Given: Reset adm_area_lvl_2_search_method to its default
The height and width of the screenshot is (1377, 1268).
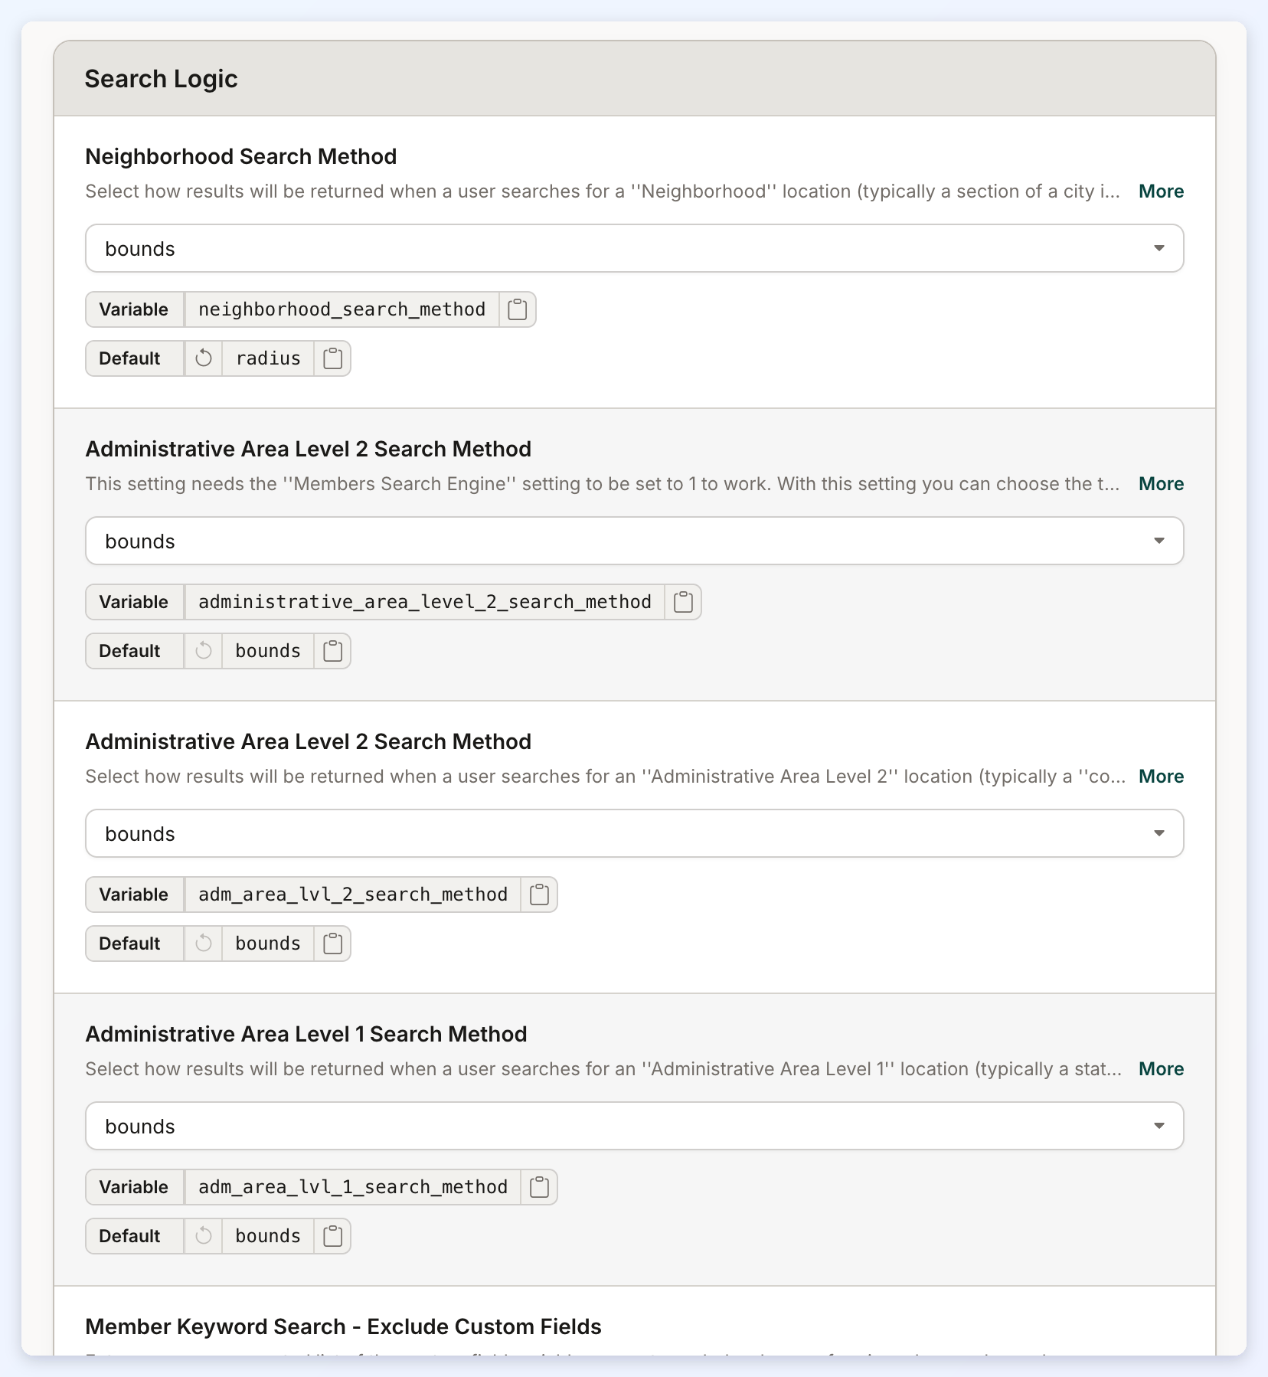Looking at the screenshot, I should 204,944.
